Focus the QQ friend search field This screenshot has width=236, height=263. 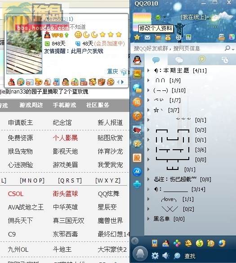click(178, 49)
